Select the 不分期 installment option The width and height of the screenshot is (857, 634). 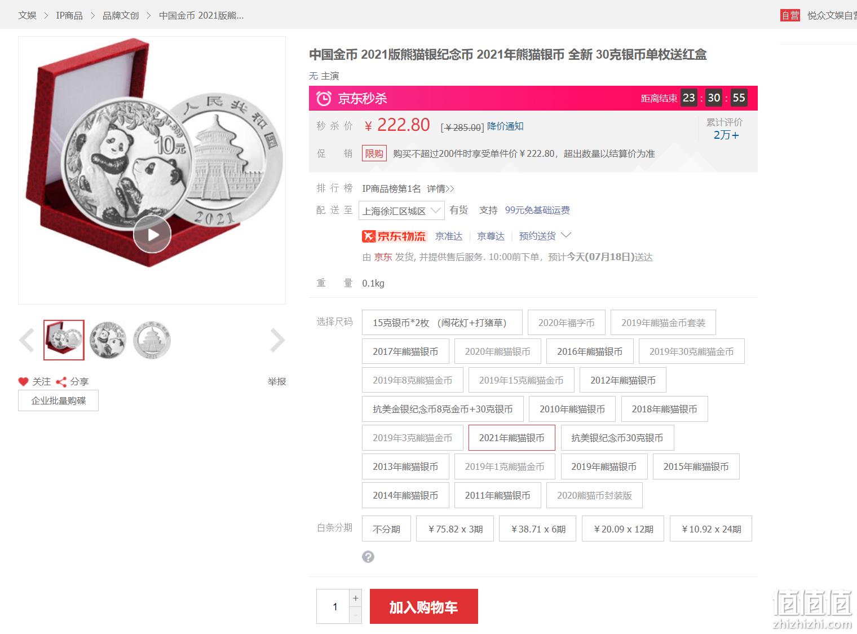(386, 529)
